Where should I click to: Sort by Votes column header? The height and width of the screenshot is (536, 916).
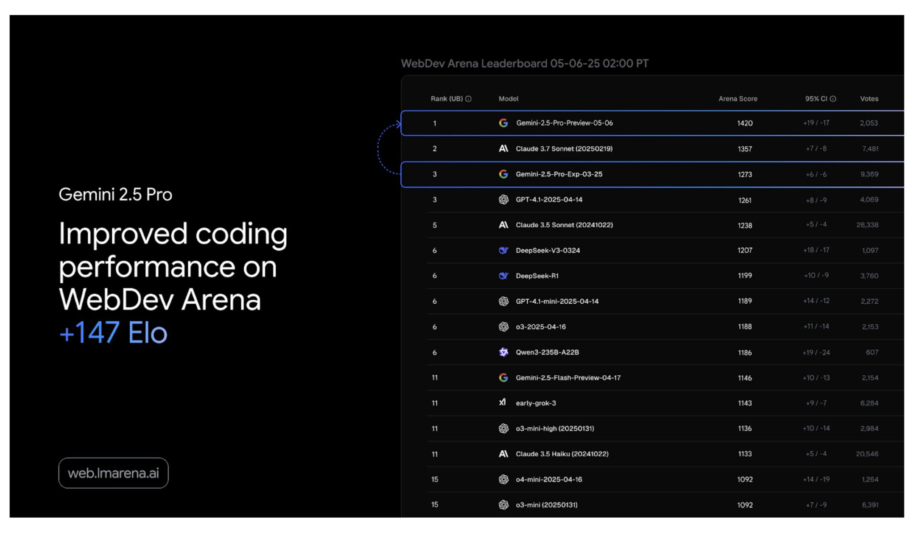869,99
